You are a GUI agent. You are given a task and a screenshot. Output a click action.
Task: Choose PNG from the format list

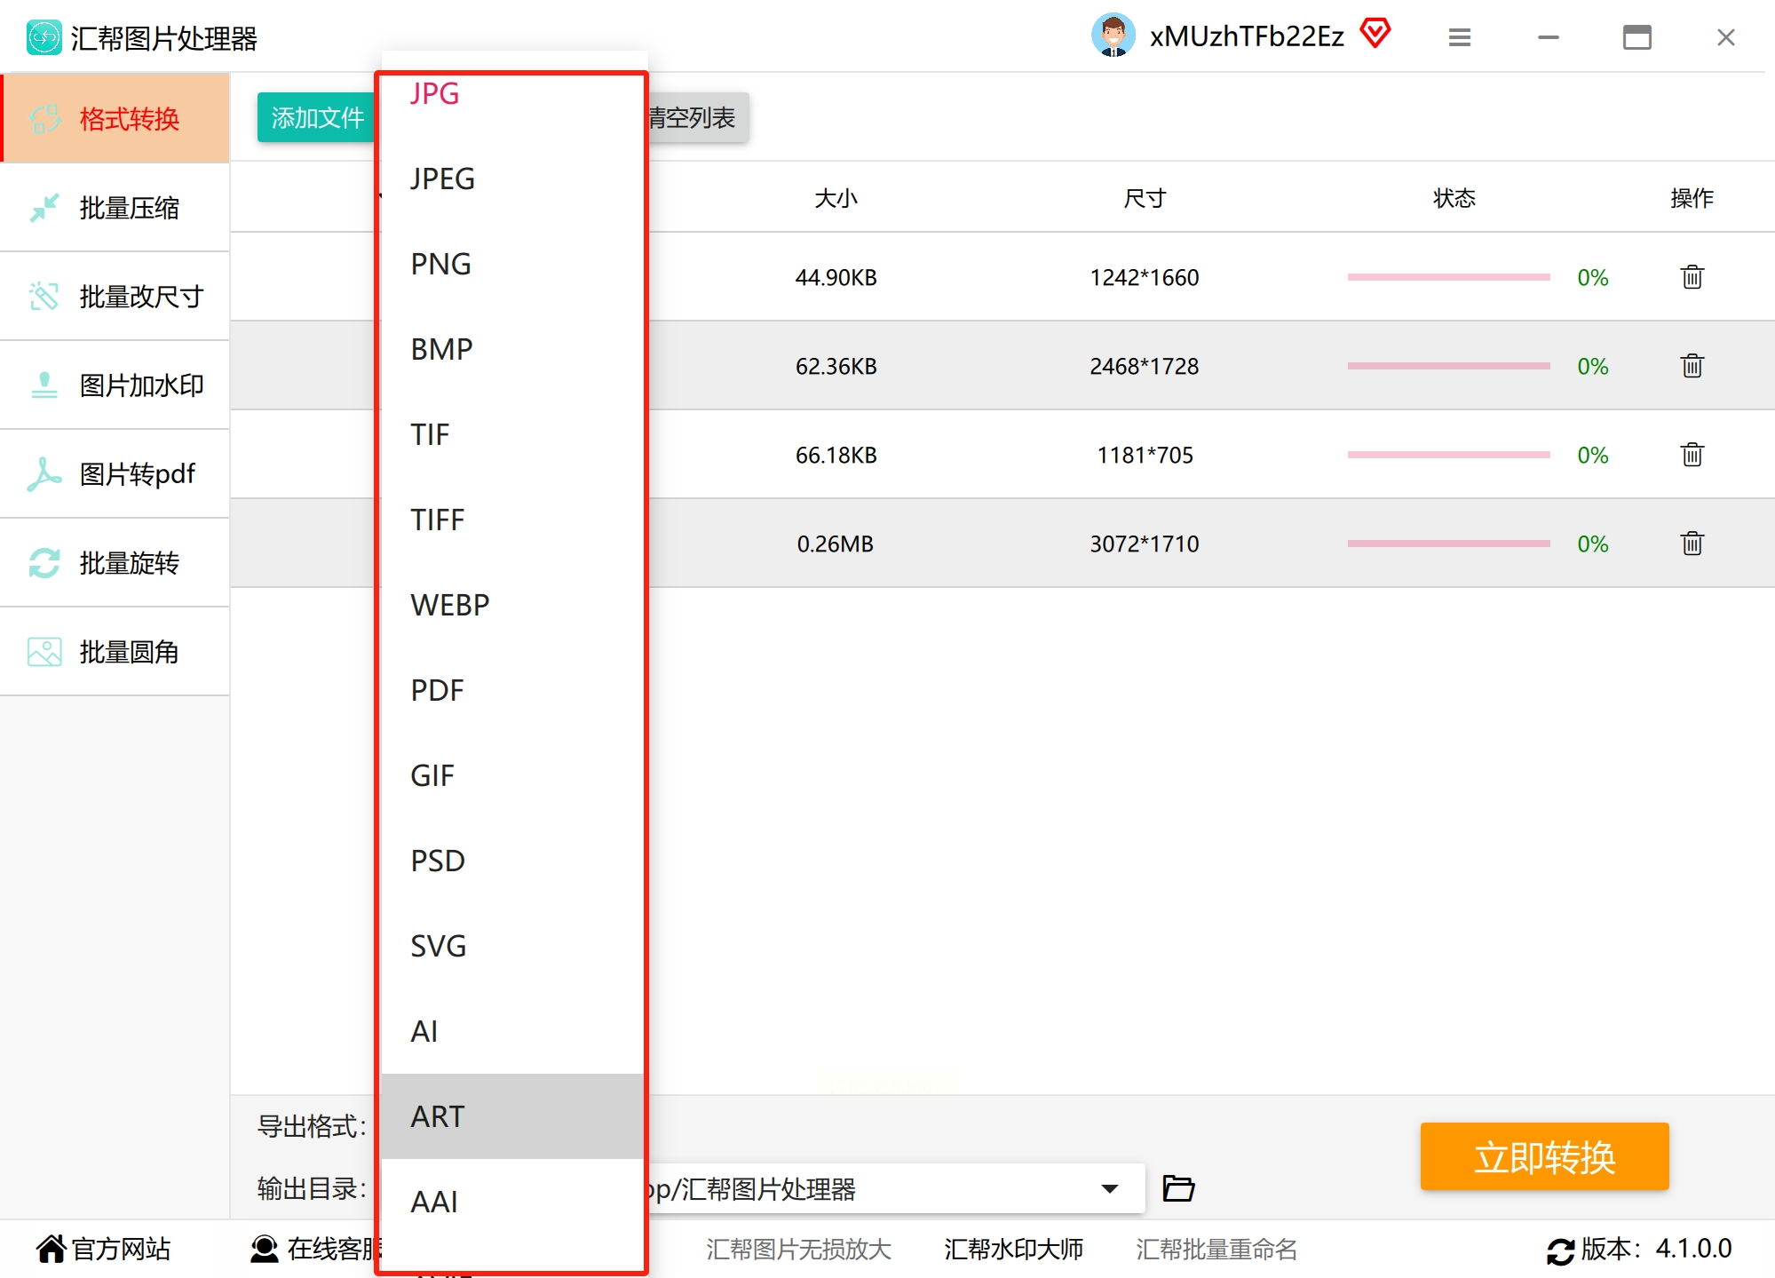[441, 264]
